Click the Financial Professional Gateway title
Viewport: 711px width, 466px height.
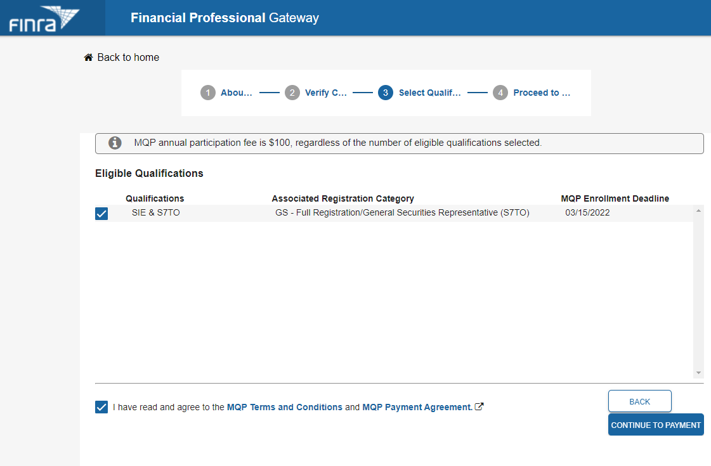pos(225,18)
